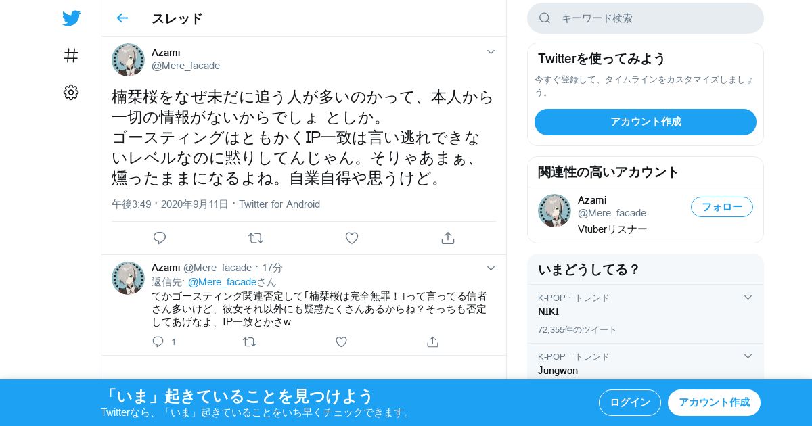Viewport: 812px width, 426px height.
Task: Share the main tweet
Action: tap(447, 238)
